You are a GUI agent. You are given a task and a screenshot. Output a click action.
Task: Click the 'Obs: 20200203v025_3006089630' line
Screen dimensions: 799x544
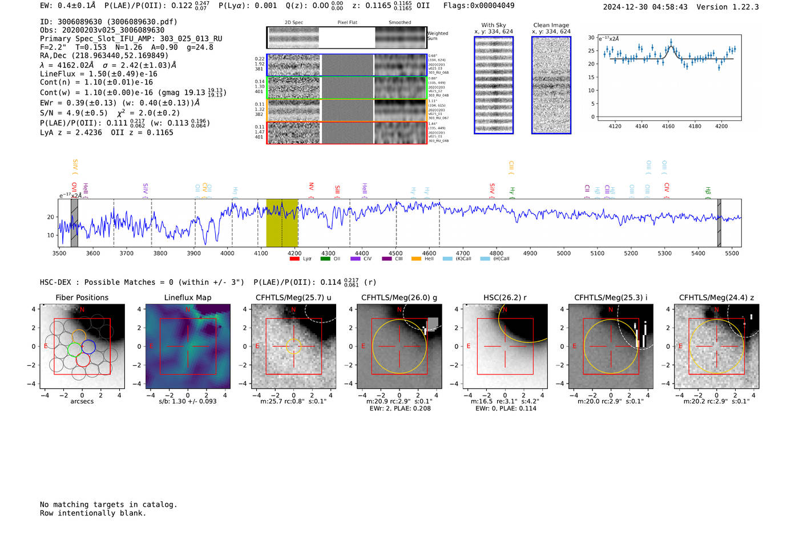[x=102, y=30]
